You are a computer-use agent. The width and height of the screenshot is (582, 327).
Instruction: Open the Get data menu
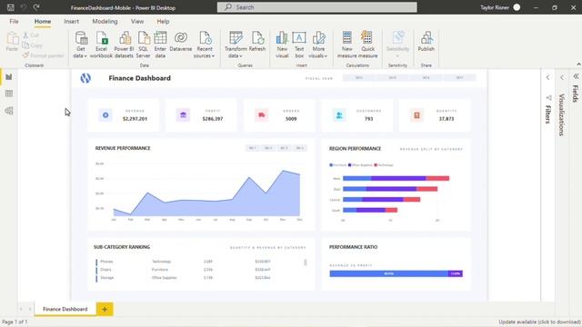80,45
